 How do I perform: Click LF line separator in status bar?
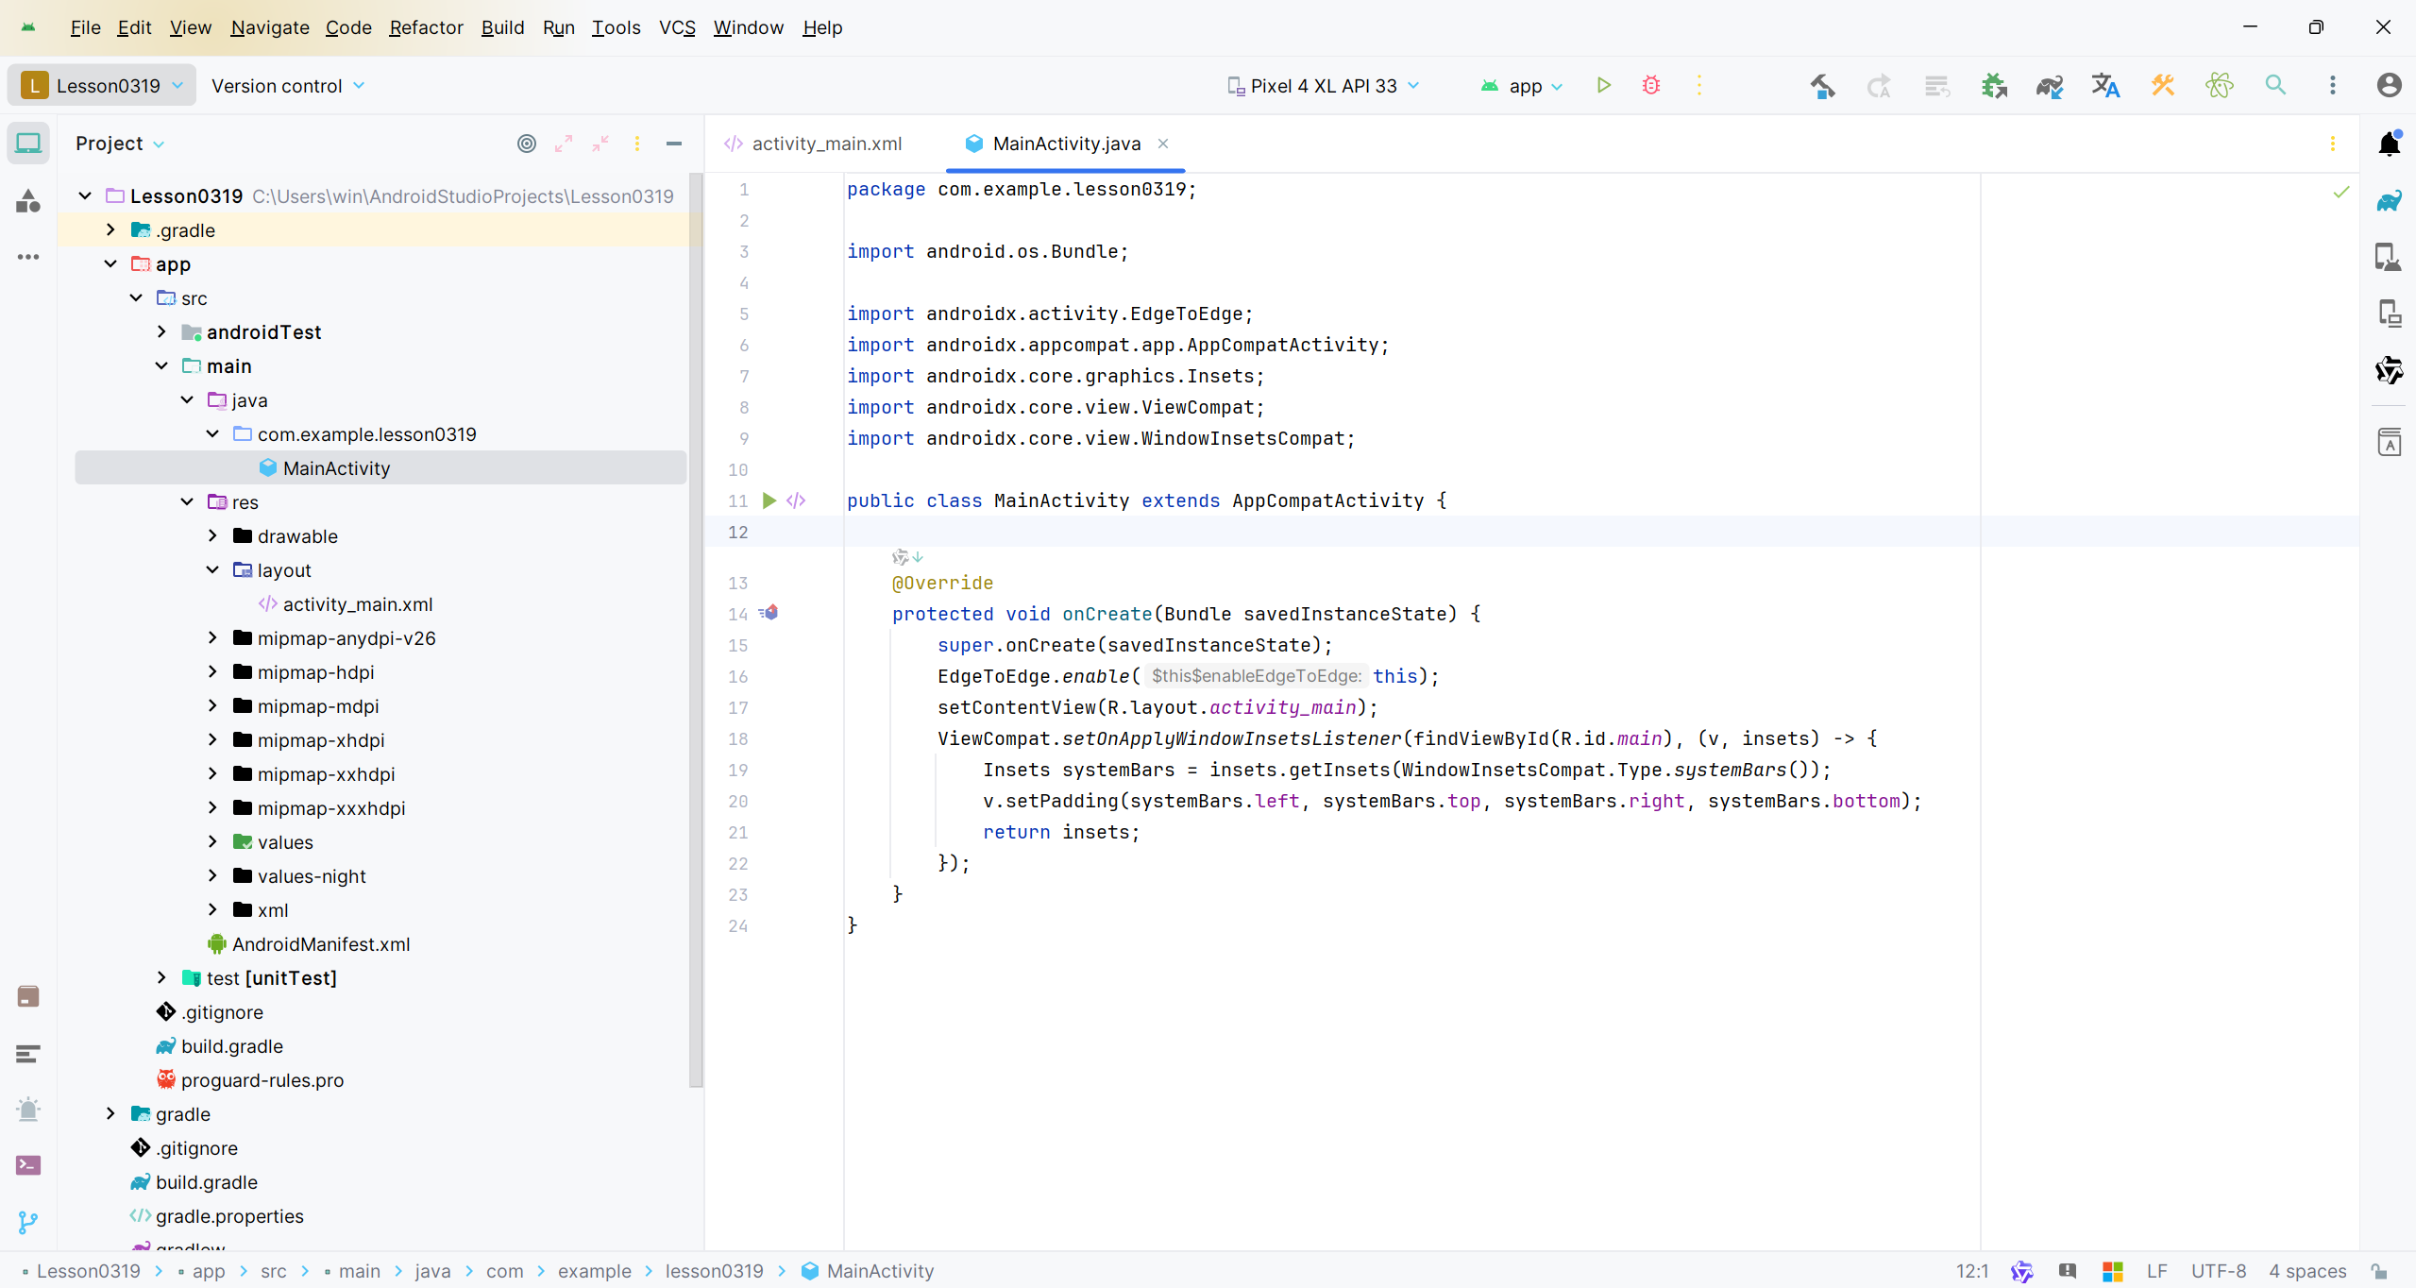(x=2156, y=1271)
